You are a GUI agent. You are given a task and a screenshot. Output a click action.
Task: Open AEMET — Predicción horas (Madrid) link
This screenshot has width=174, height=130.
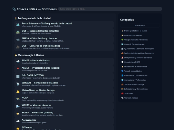click(x=64, y=69)
